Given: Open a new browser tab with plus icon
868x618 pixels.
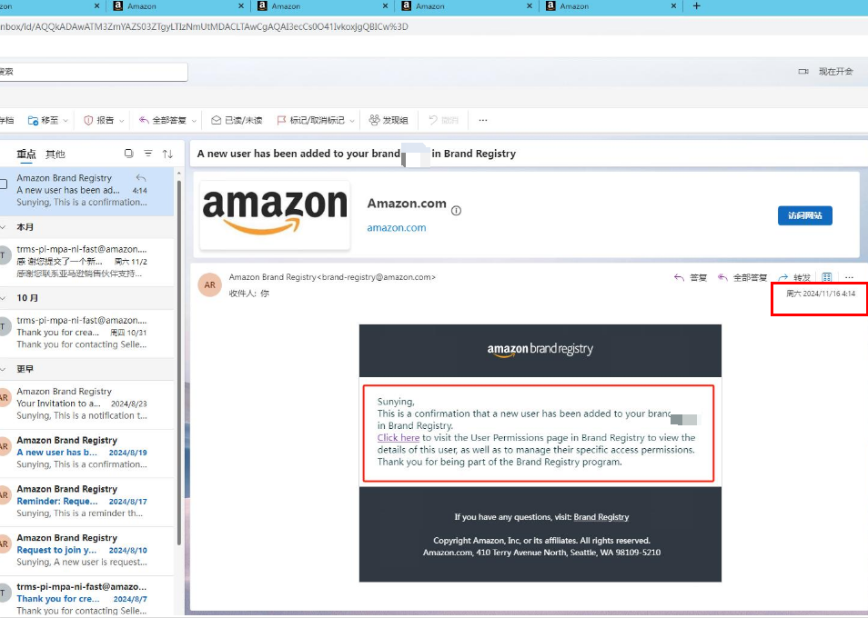Looking at the screenshot, I should click(x=696, y=6).
